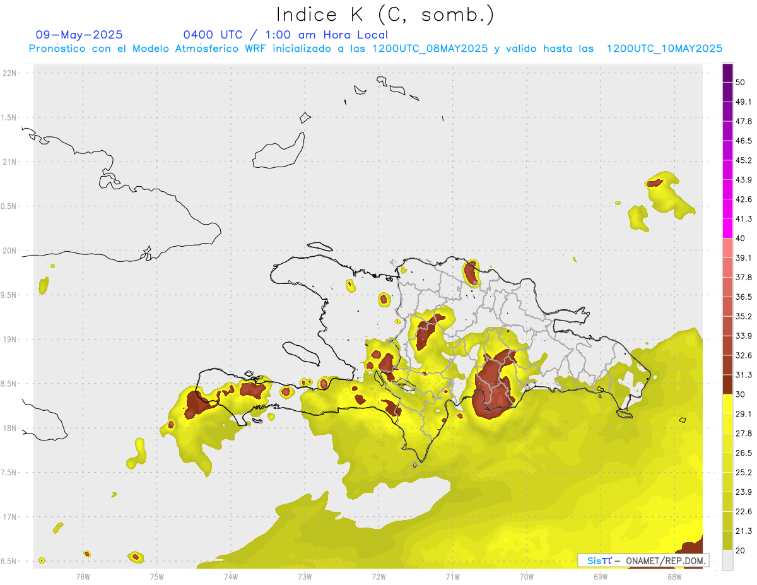Image resolution: width=757 pixels, height=585 pixels.
Task: Click the '37.8' colorbar value
Action: (744, 277)
